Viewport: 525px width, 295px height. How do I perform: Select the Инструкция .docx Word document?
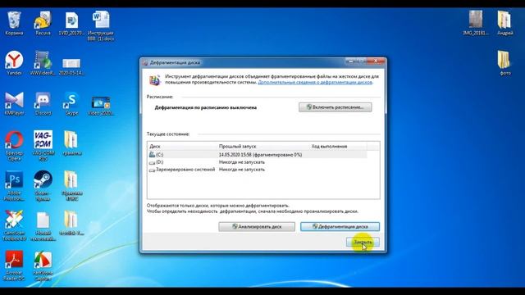coord(100,26)
